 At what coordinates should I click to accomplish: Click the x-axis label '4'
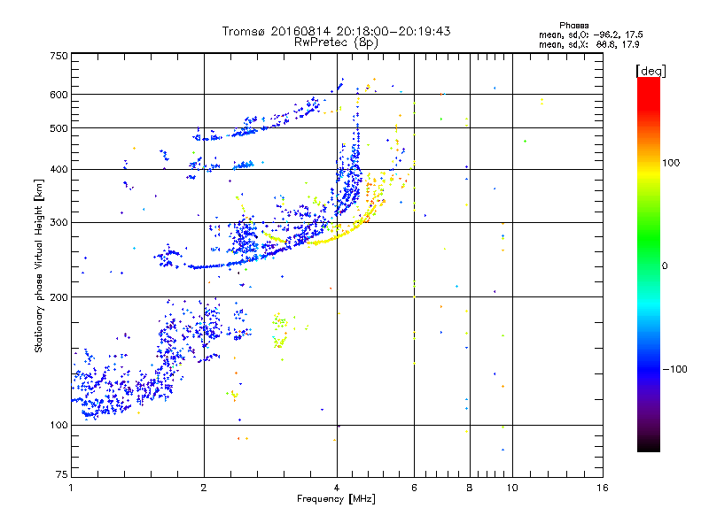click(337, 488)
